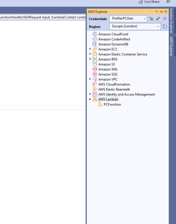
Task: Select Amazon CloudFront in the tree
Action: coord(113,34)
